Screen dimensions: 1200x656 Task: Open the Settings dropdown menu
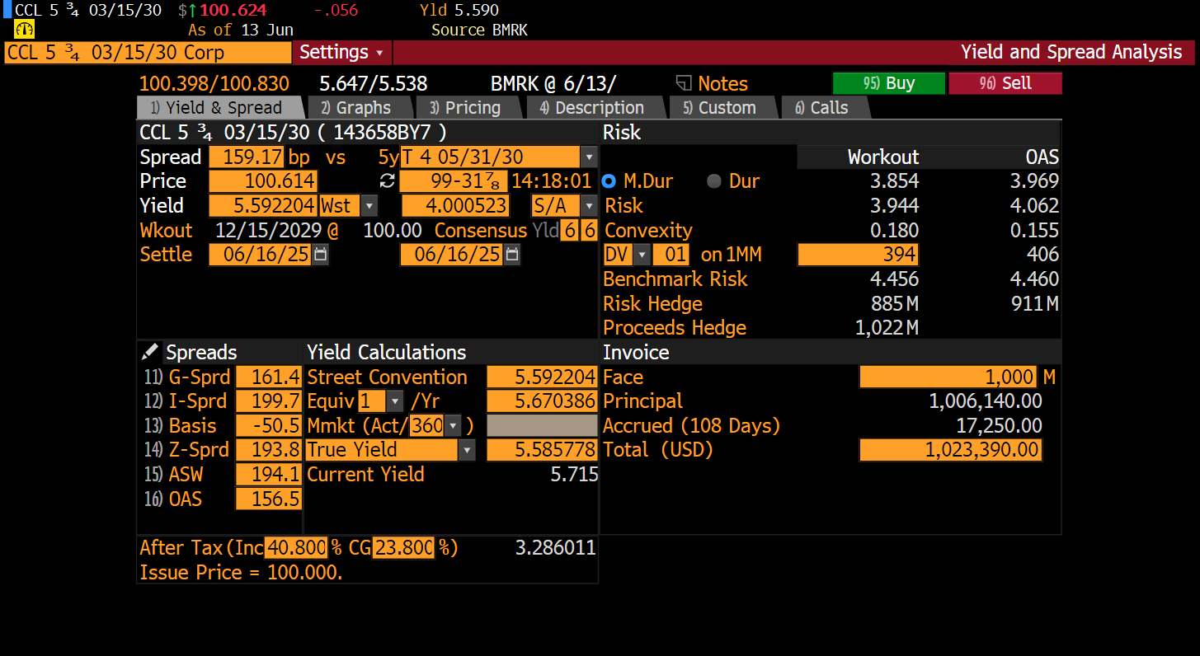342,53
